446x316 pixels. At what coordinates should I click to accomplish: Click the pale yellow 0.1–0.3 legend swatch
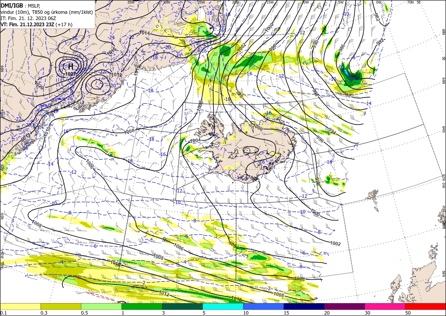pyautogui.click(x=20, y=306)
